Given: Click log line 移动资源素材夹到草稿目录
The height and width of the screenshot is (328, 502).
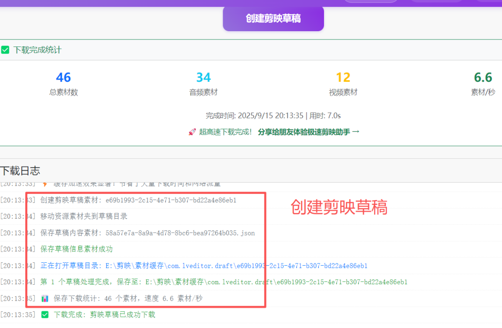Looking at the screenshot, I should [84, 216].
